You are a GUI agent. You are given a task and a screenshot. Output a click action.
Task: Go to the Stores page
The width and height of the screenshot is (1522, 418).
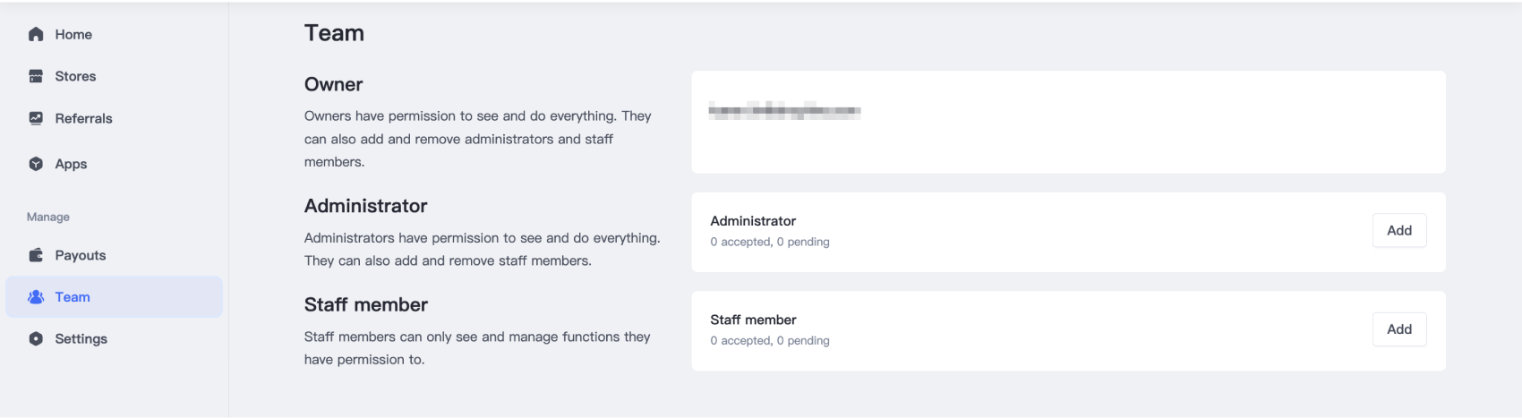pos(75,76)
